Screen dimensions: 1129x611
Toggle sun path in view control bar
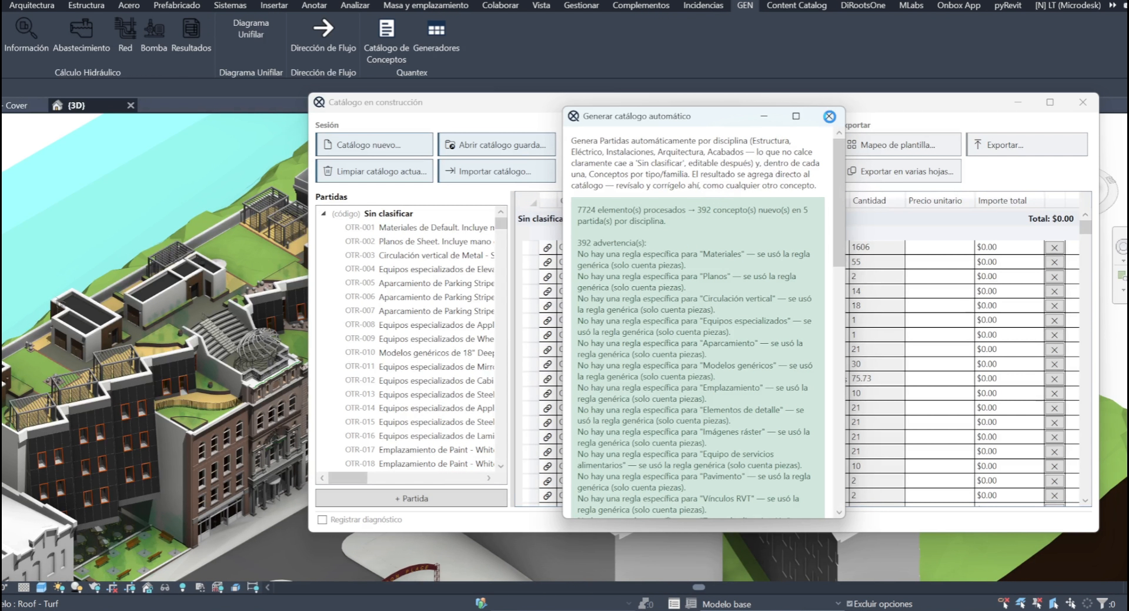click(59, 587)
